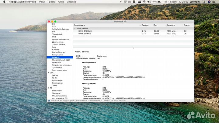The height and width of the screenshot is (123, 219).
Task: Select Устройство чтения к… in sidebar
Action: click(x=62, y=65)
